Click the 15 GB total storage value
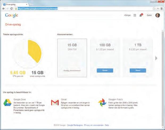 (38, 72)
